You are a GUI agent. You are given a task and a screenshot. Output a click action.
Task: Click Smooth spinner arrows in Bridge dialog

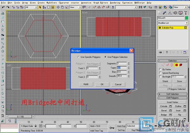[x=128, y=76]
